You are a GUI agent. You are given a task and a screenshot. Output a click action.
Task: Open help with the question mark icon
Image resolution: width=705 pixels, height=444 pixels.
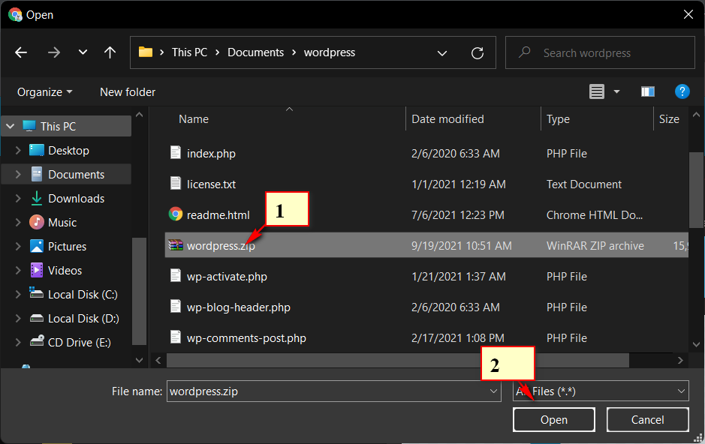coord(682,91)
